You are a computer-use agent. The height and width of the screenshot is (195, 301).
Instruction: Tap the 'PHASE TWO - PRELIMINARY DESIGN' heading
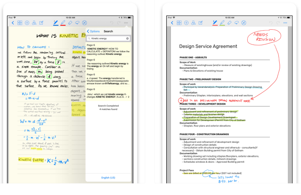pyautogui.click(x=200, y=79)
